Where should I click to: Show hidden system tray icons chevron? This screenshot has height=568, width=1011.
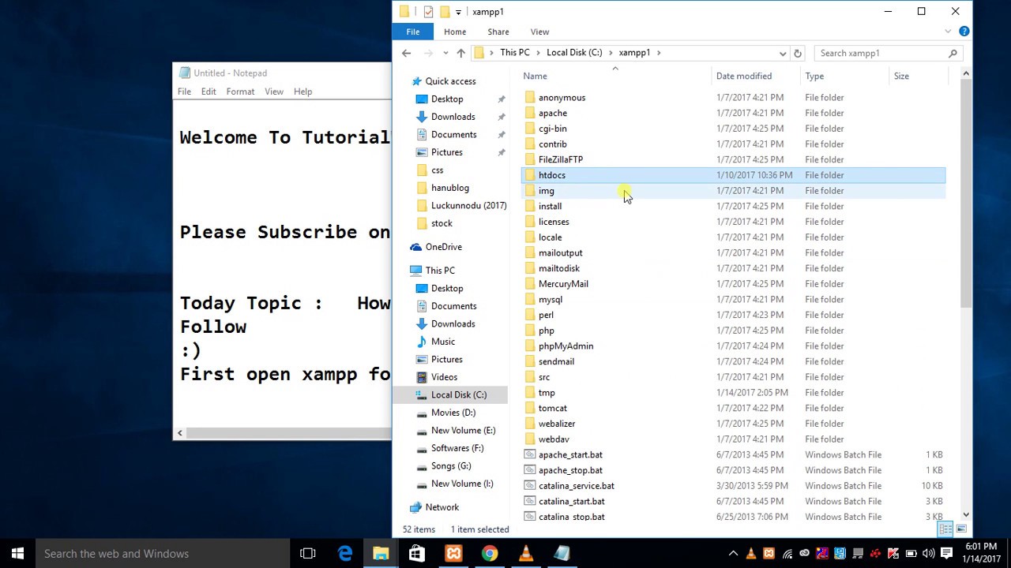(x=733, y=554)
